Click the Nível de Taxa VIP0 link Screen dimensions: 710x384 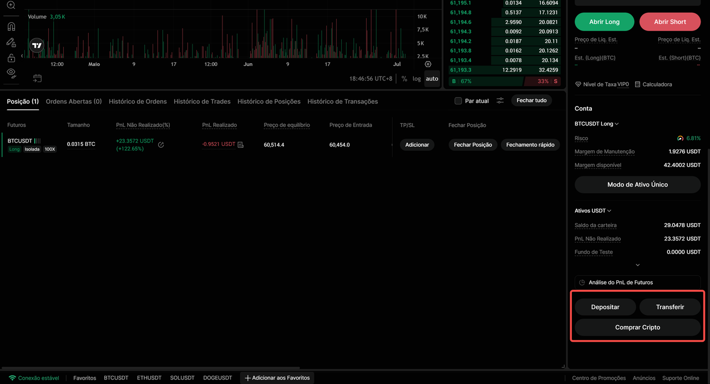(602, 84)
